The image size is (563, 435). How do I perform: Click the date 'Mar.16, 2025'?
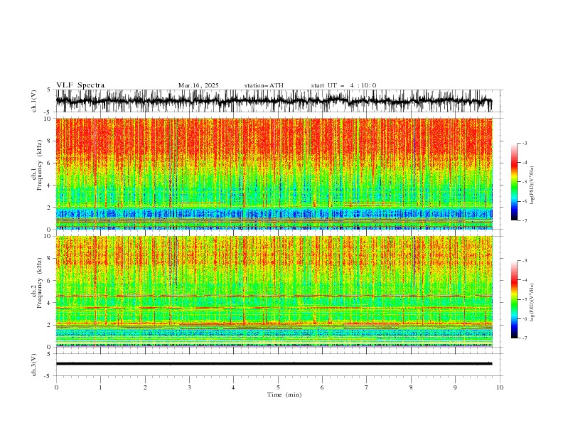click(198, 85)
